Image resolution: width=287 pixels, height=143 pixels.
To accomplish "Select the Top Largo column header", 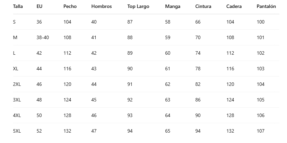I will click(138, 7).
